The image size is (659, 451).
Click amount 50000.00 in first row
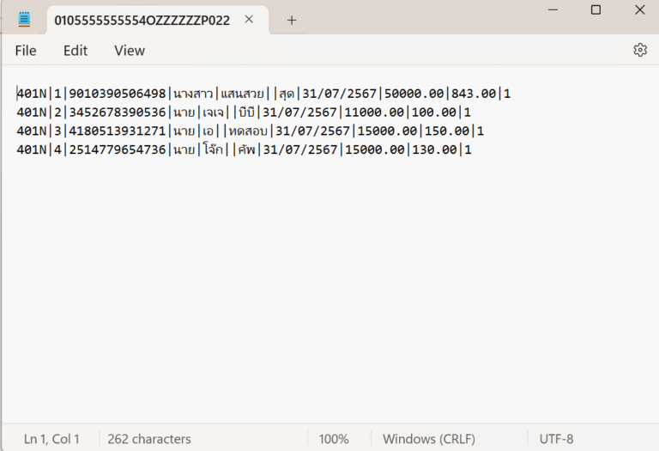coord(414,94)
